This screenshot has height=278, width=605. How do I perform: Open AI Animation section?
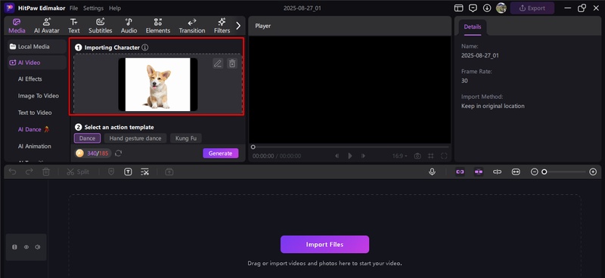coord(34,146)
